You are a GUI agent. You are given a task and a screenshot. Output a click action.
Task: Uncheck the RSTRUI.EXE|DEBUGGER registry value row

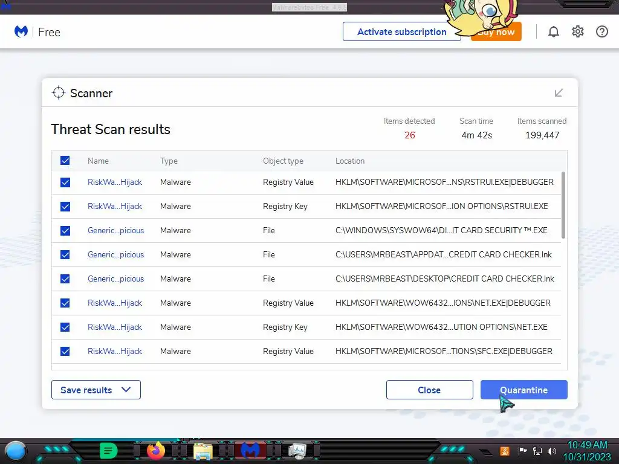point(65,182)
